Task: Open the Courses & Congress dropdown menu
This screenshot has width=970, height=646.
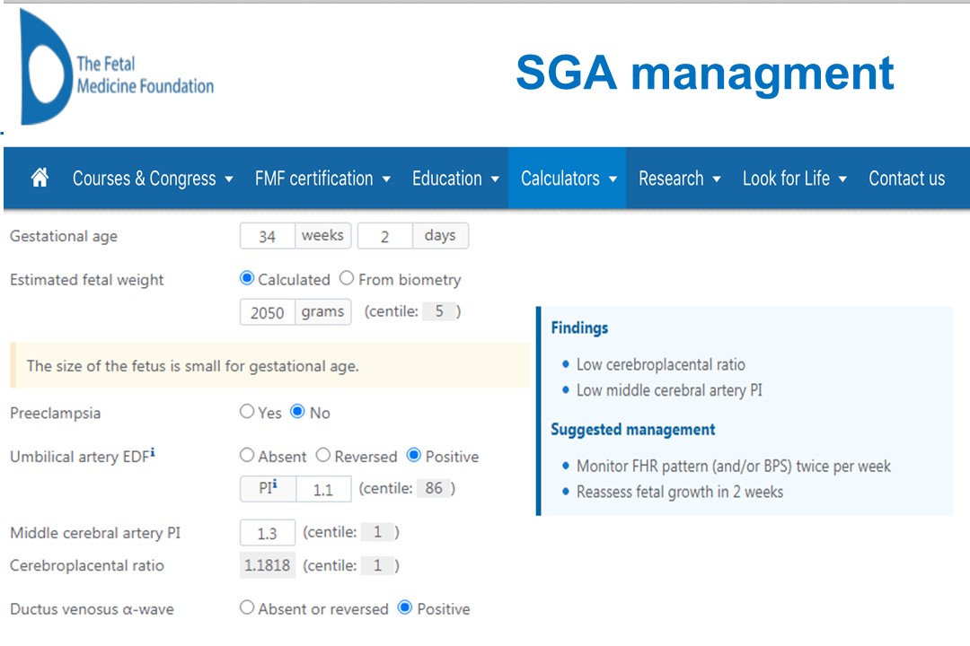Action: click(x=153, y=179)
